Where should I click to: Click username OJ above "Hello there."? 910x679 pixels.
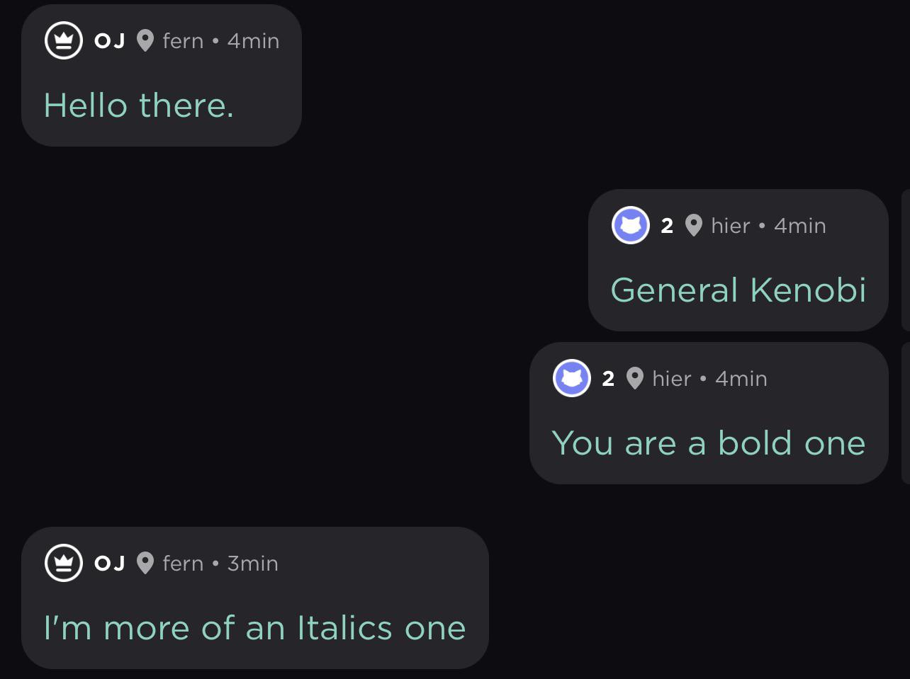tap(110, 41)
